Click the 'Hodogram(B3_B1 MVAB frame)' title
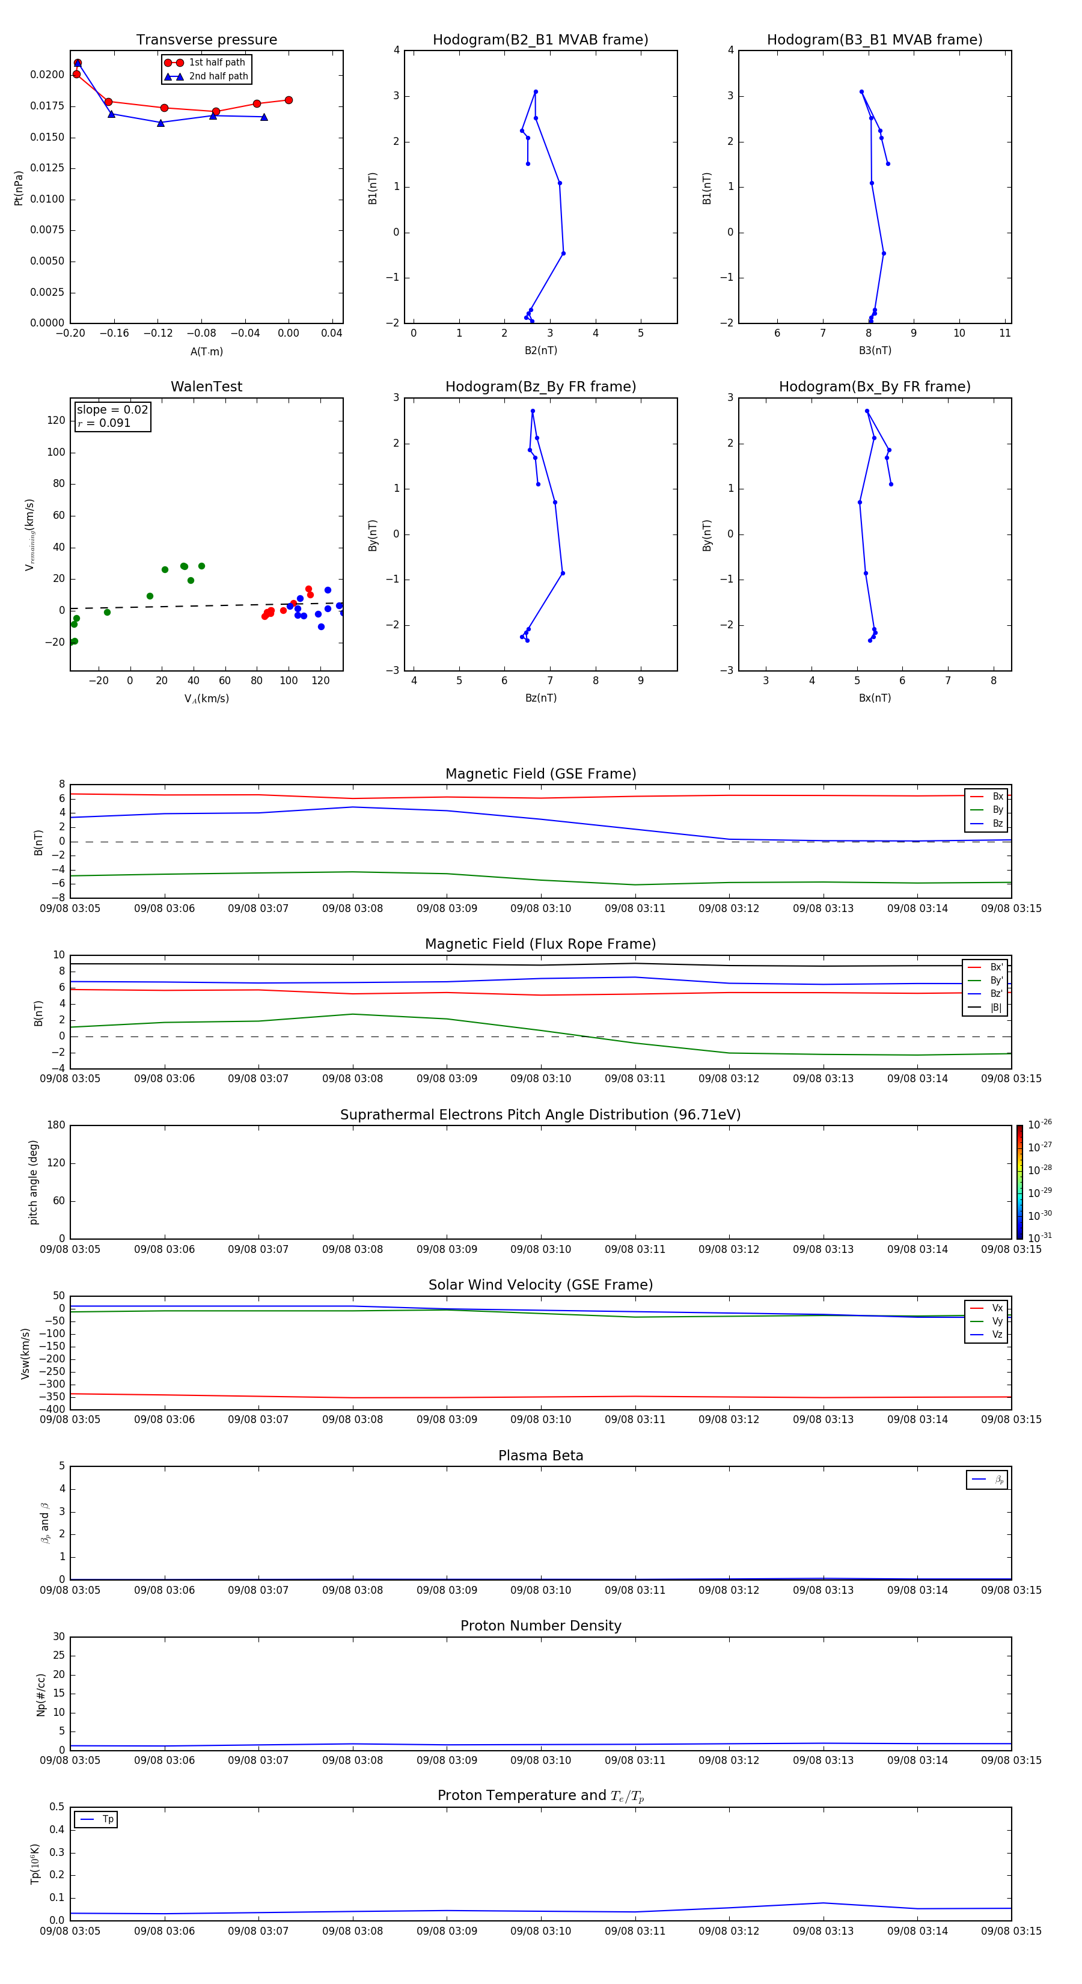The image size is (1082, 1984). [x=874, y=40]
